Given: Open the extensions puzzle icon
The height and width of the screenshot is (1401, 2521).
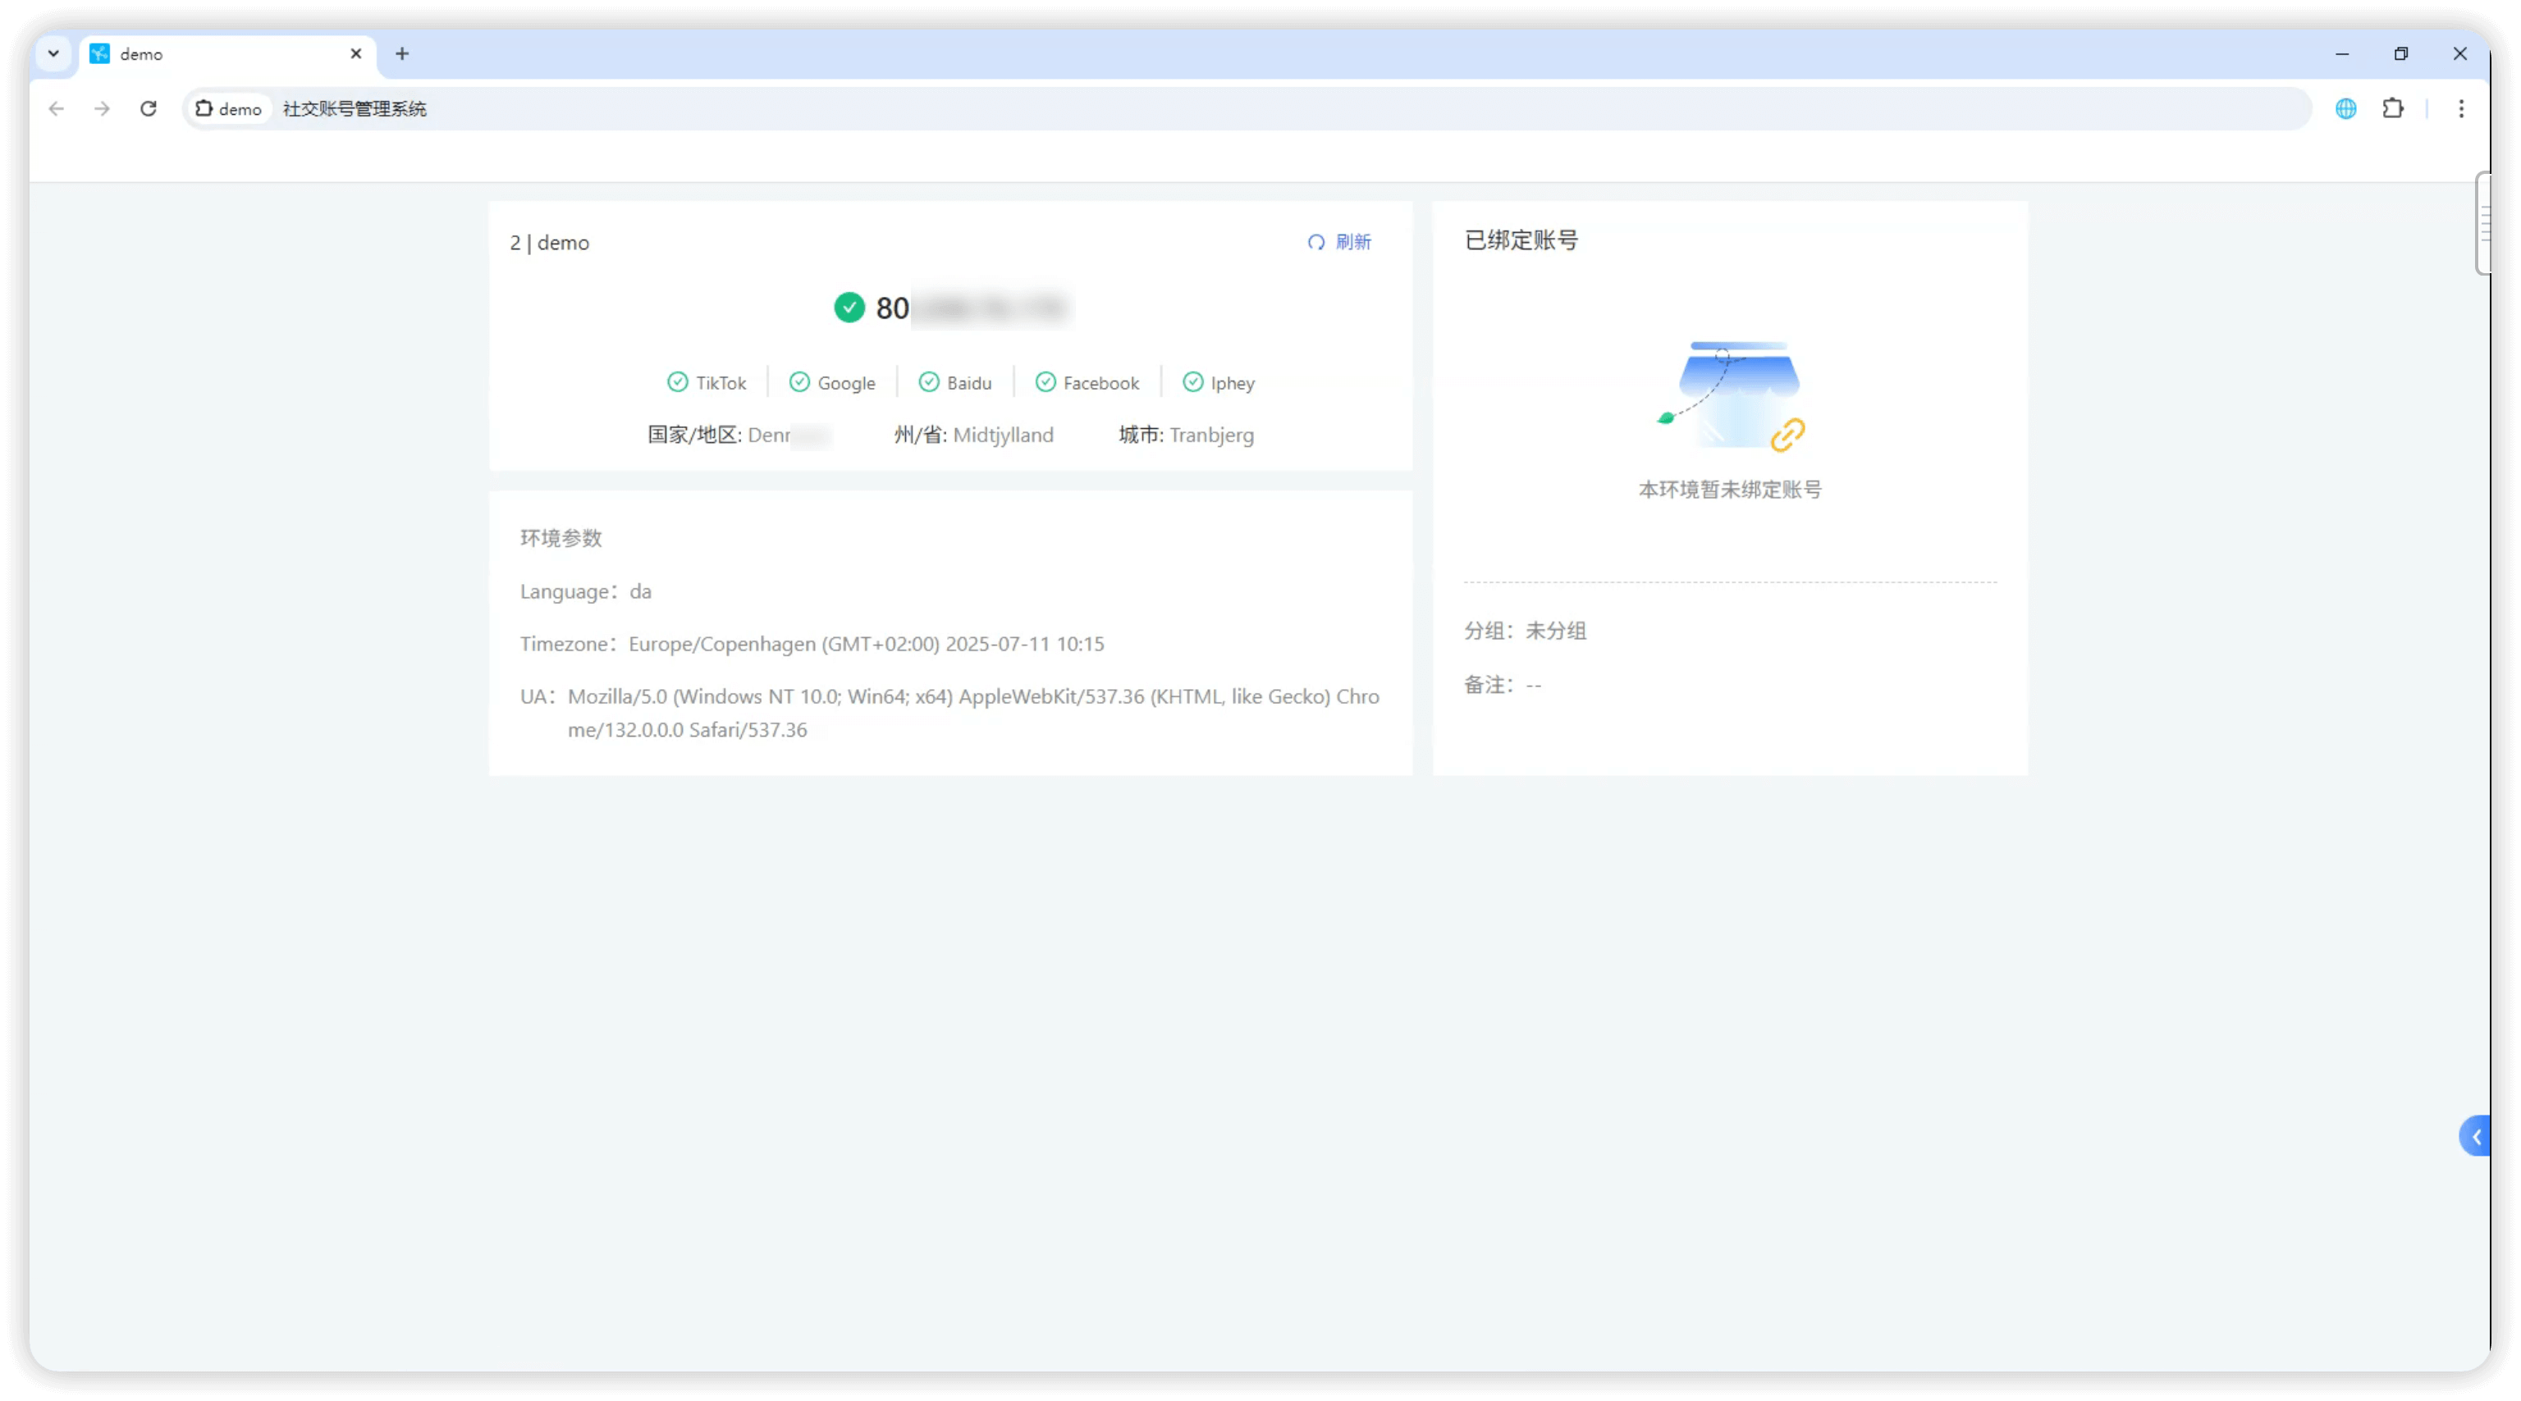Looking at the screenshot, I should pyautogui.click(x=2393, y=108).
